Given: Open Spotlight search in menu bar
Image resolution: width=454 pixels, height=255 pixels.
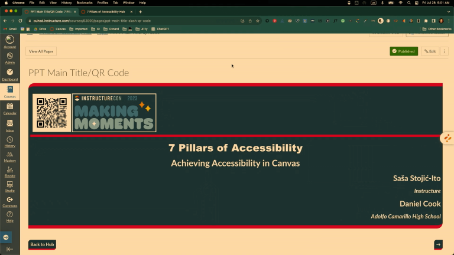Looking at the screenshot, I should (409, 2).
